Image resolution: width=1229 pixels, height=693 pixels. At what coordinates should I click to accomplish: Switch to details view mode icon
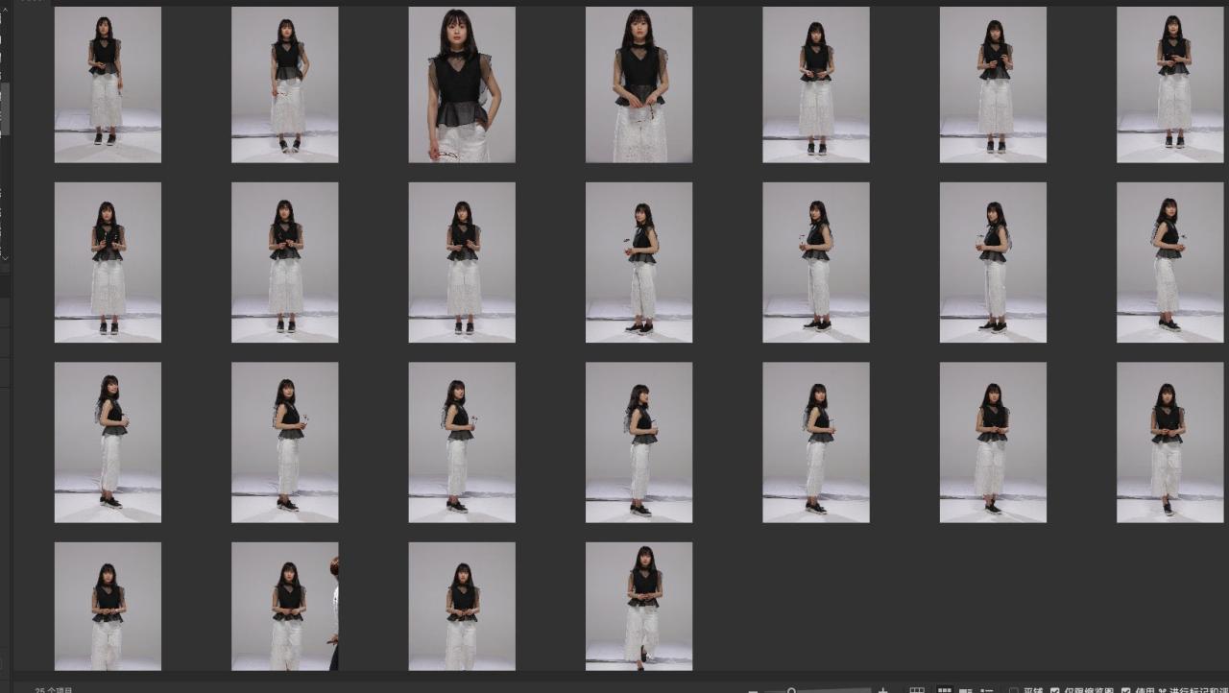[x=966, y=690]
